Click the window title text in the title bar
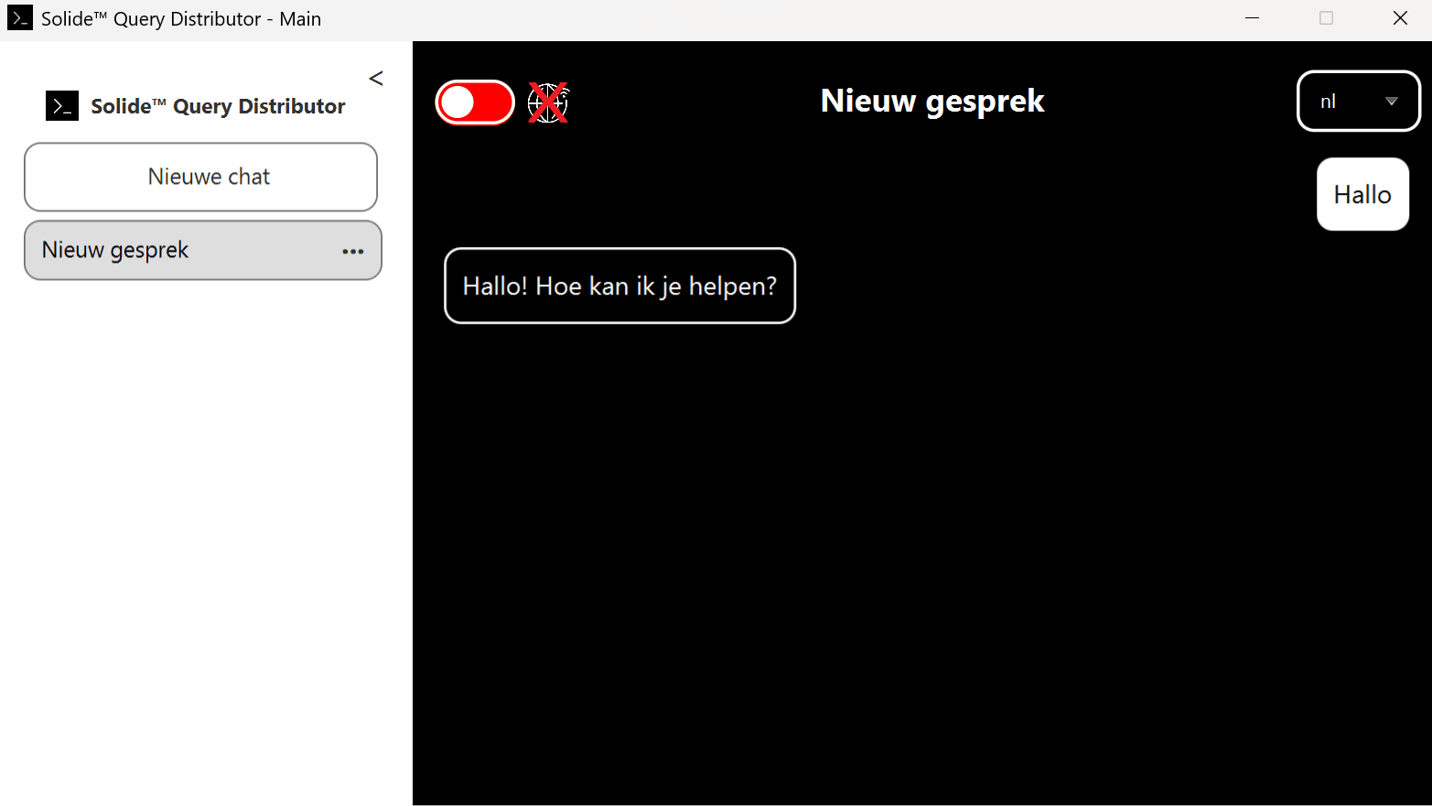Screen dimensions: 1432x806 [181, 19]
